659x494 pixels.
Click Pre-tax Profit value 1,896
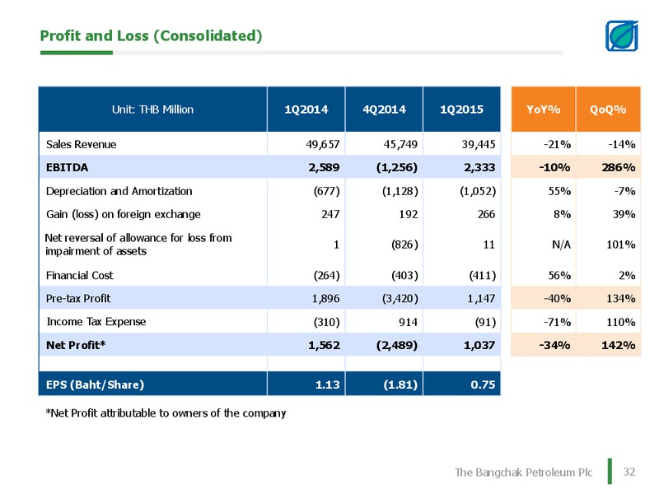click(x=325, y=299)
